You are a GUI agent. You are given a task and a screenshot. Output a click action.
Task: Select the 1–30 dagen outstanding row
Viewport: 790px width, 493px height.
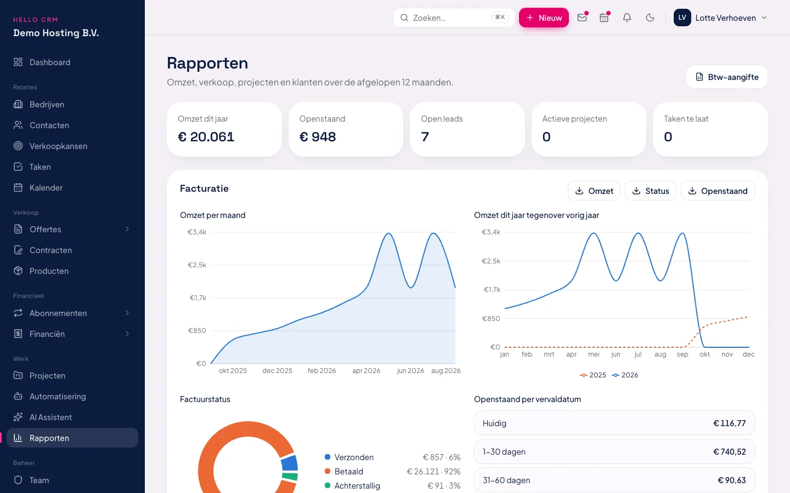(614, 451)
